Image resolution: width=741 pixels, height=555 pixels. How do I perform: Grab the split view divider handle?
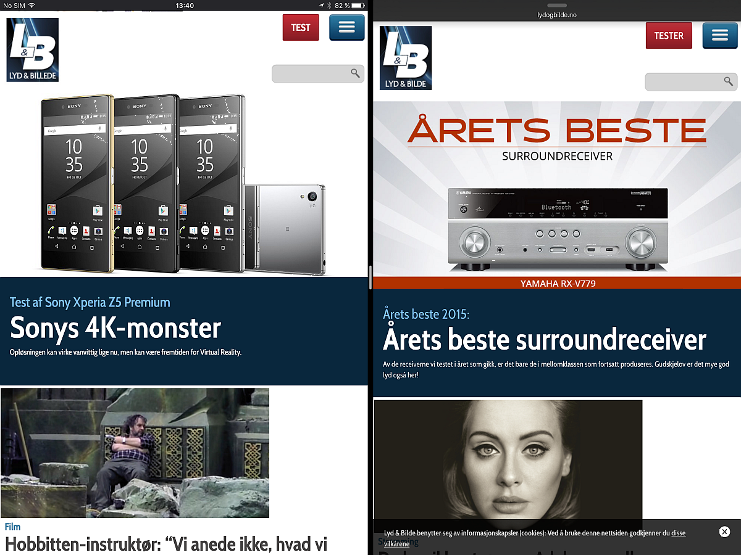[x=370, y=277]
